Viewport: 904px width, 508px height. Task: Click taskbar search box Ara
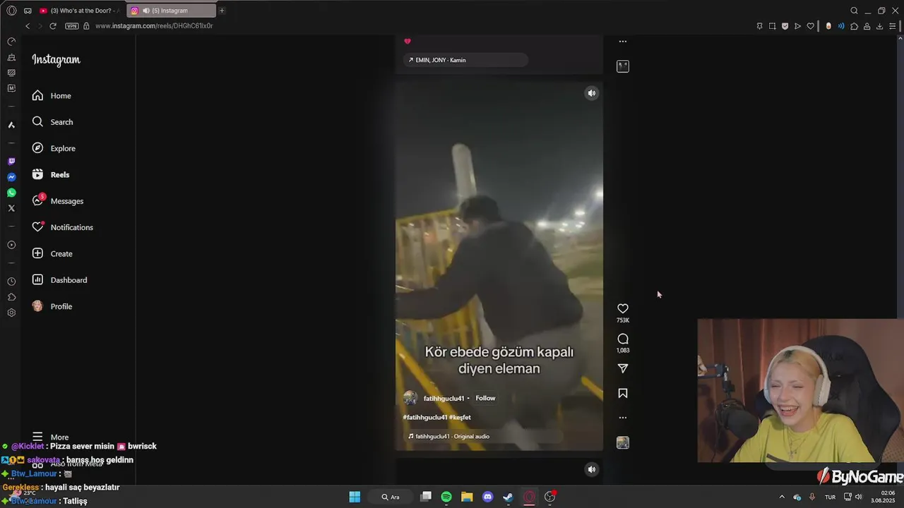click(391, 497)
